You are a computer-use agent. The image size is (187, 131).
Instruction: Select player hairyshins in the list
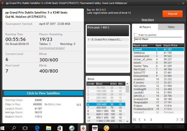tap(158, 86)
